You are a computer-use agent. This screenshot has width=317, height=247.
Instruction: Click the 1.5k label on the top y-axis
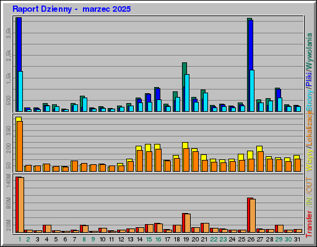(9, 78)
